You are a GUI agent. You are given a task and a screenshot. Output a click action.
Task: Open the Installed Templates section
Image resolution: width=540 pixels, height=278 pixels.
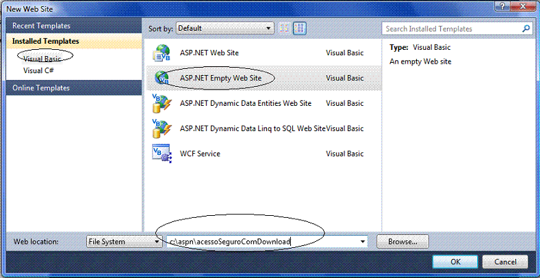74,41
